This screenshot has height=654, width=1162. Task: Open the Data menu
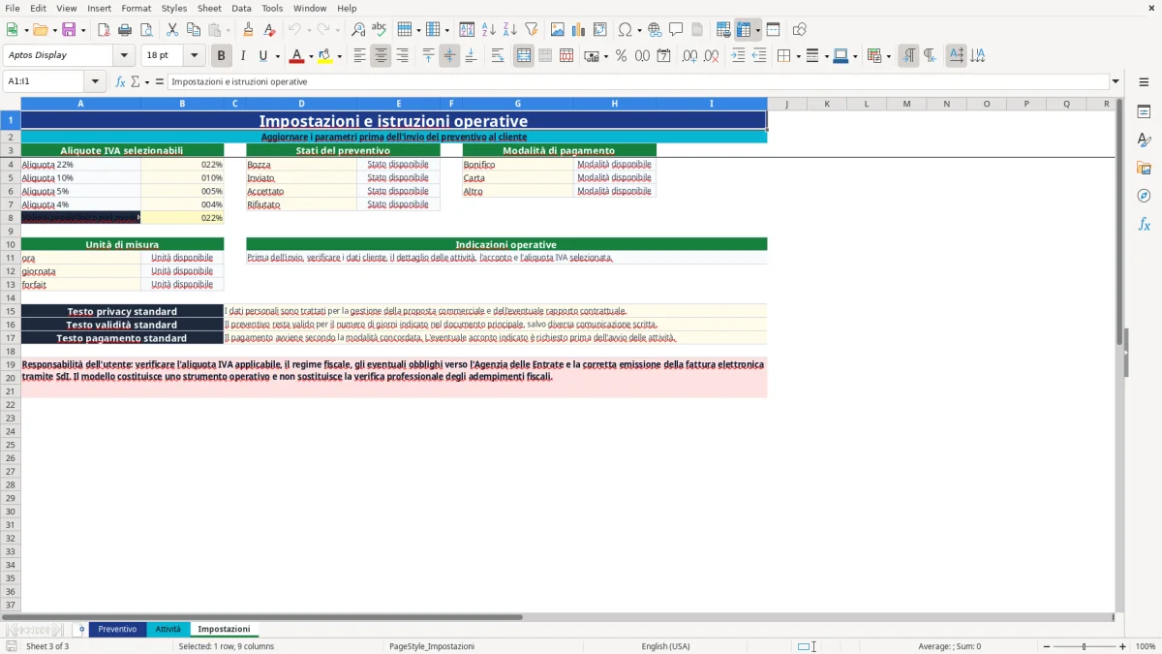coord(241,8)
